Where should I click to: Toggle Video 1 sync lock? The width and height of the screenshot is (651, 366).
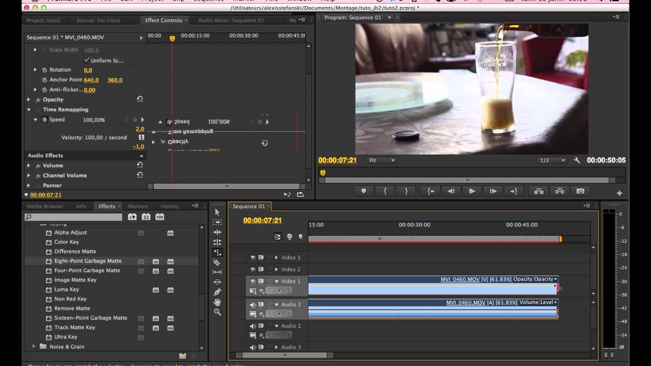(x=261, y=281)
